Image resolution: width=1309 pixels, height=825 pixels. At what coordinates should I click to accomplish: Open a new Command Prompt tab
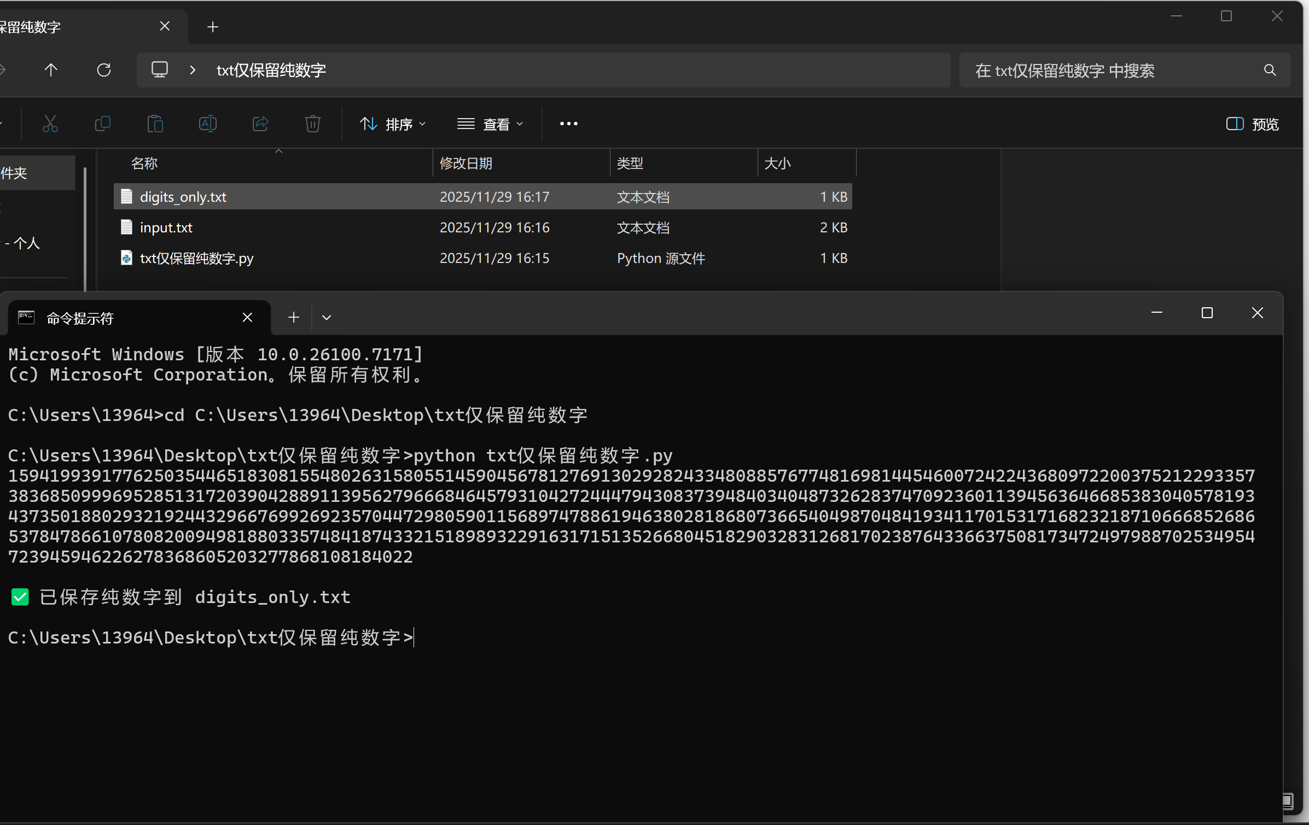[294, 317]
